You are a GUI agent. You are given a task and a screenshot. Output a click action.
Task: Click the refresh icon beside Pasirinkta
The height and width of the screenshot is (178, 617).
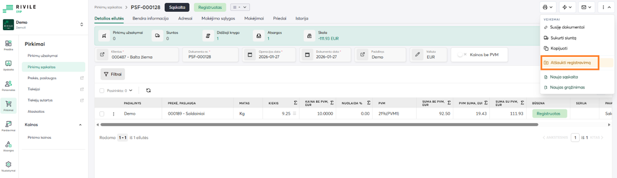point(148,90)
